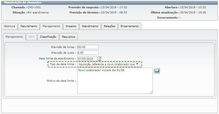Show the Relações tab
219x114 pixels.
click(x=109, y=26)
